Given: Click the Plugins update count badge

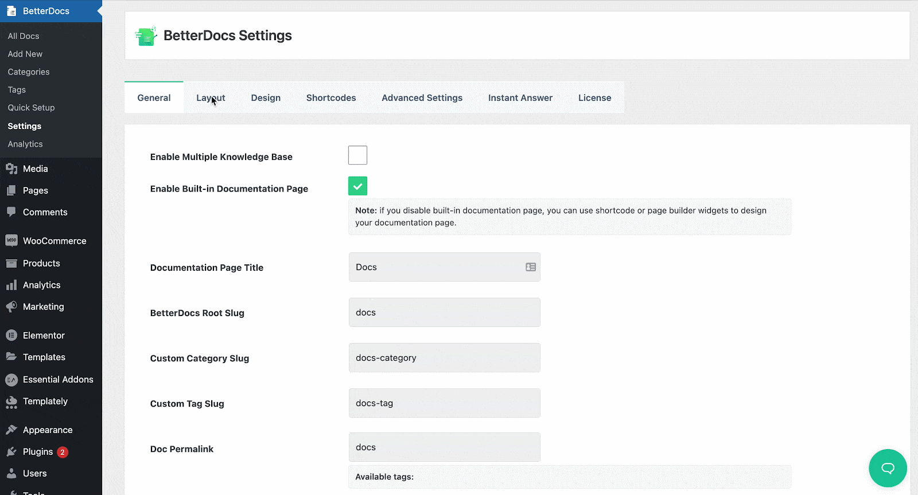Looking at the screenshot, I should [x=63, y=452].
